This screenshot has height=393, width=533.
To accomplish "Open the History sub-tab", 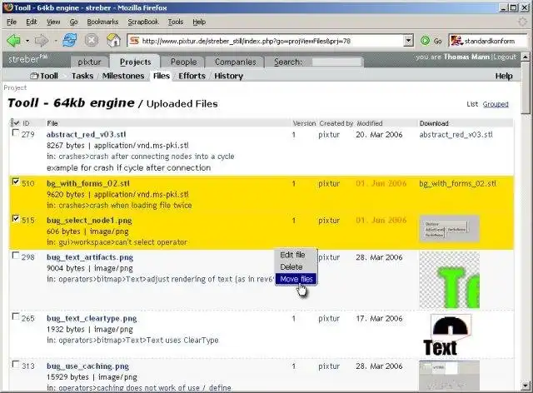I will click(228, 76).
